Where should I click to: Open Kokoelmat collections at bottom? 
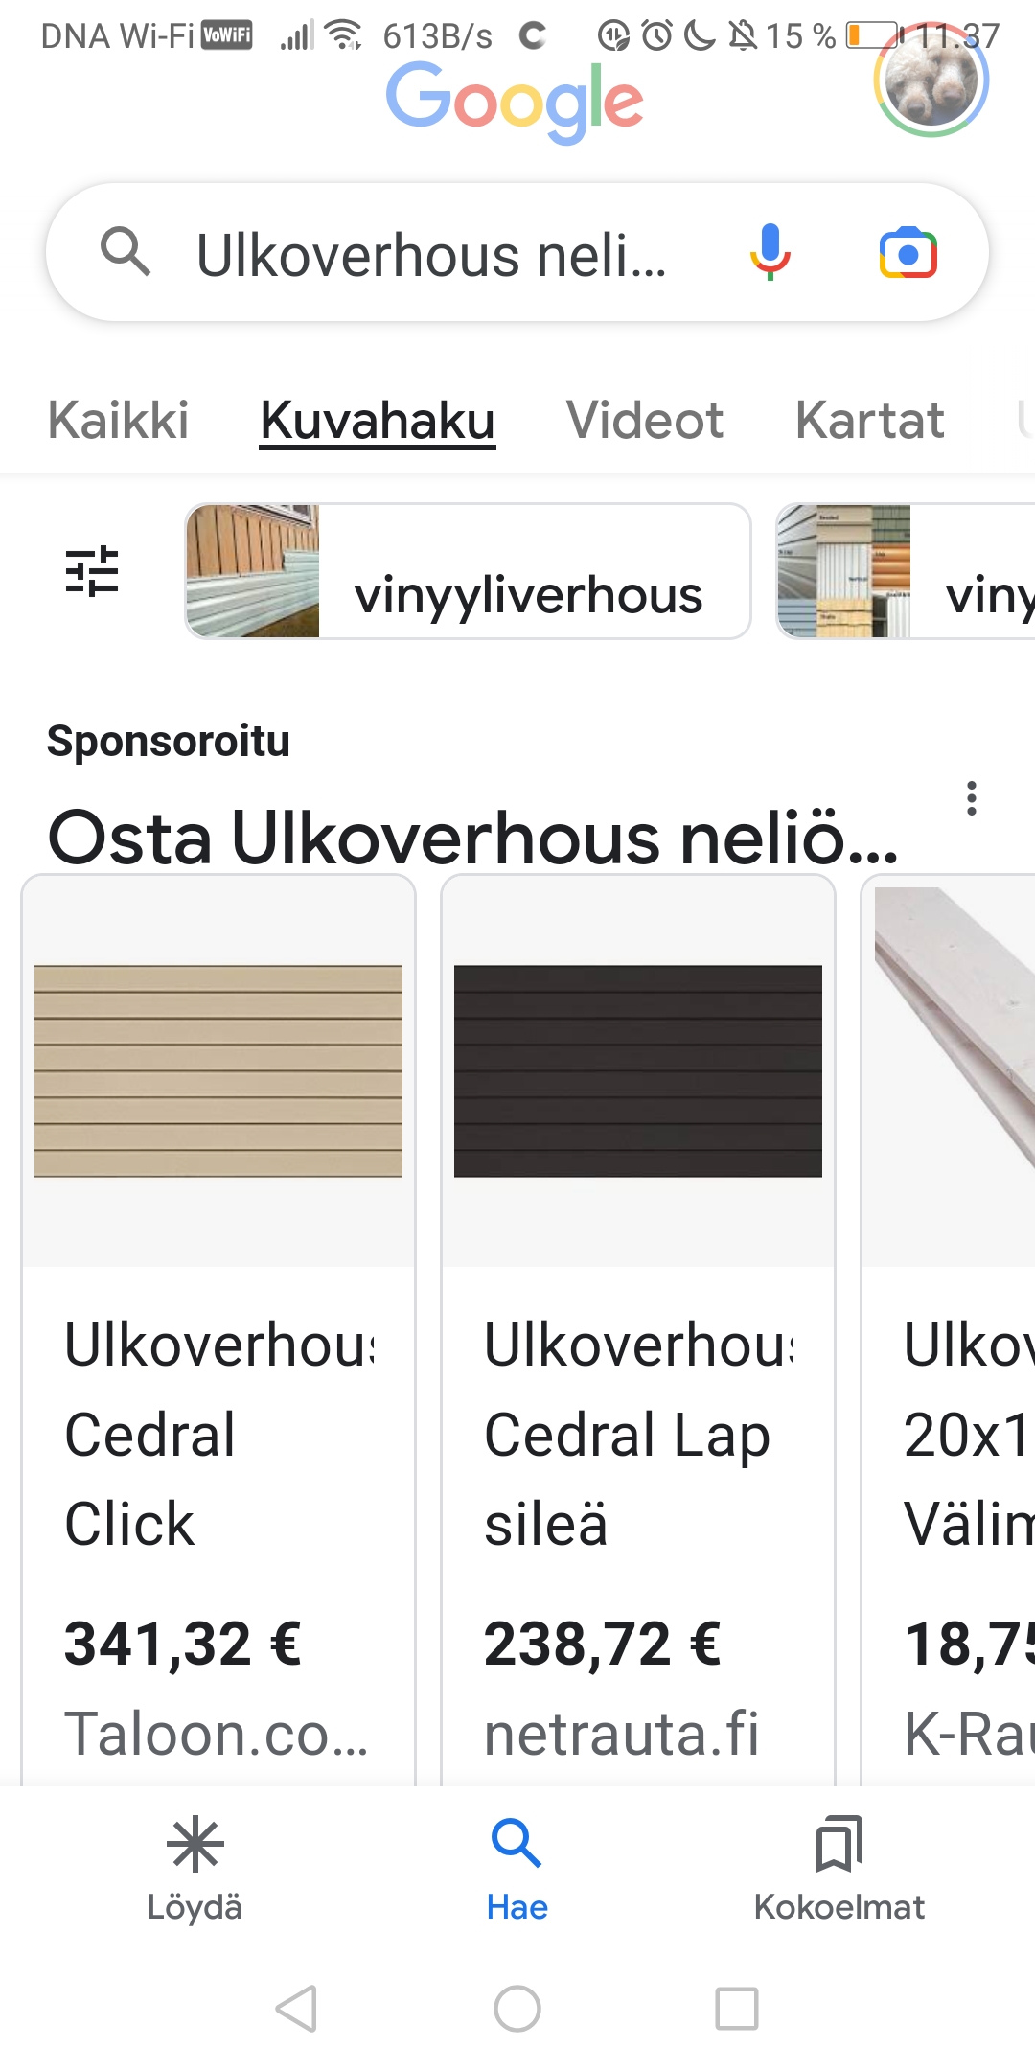coord(839,1869)
